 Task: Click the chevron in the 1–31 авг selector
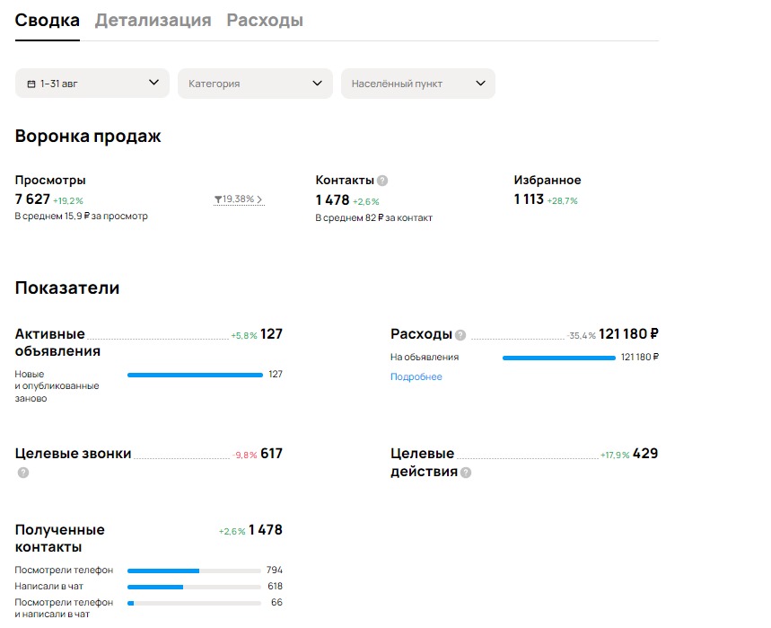[x=153, y=84]
